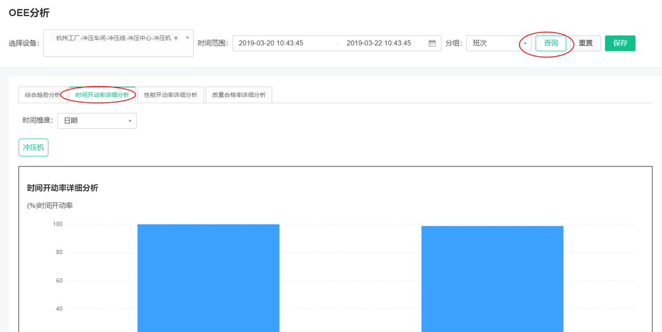Open the 分组 班次 dropdown
This screenshot has height=332, width=662.
(x=499, y=43)
